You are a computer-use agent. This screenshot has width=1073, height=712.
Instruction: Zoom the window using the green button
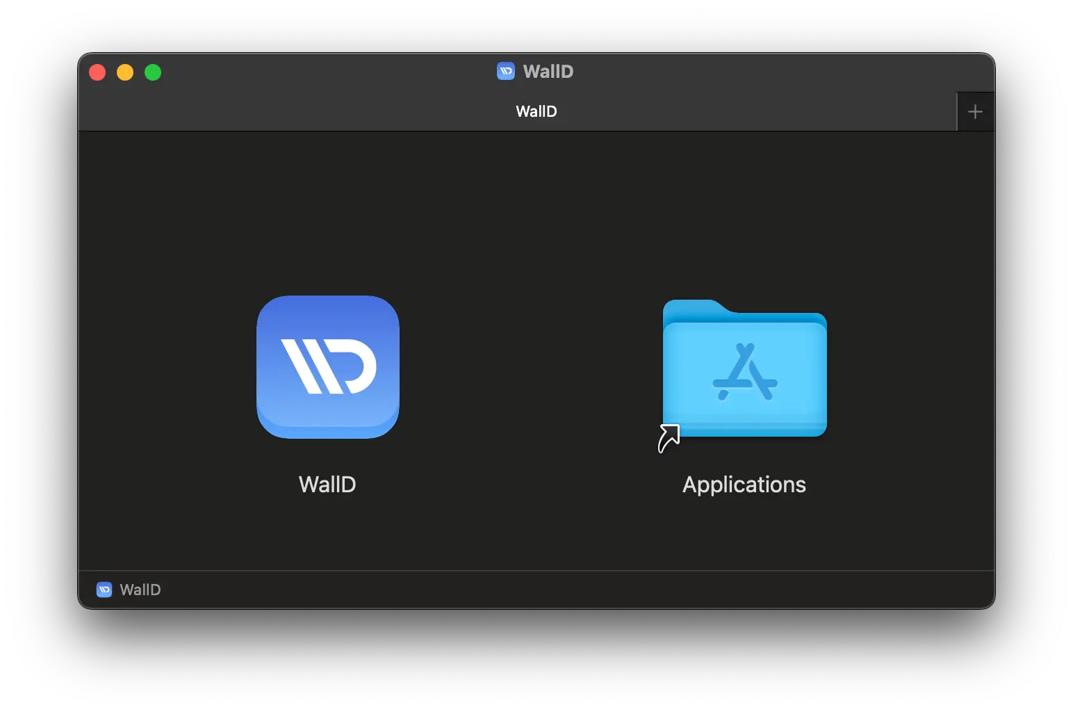point(153,72)
